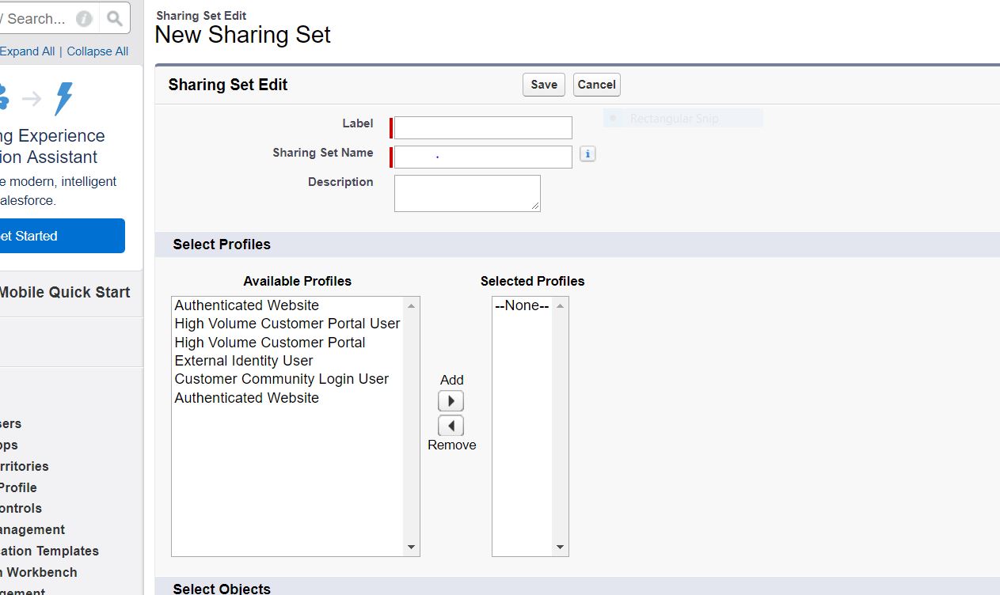Cancel the sharing set edit
The image size is (1000, 595).
pyautogui.click(x=596, y=85)
